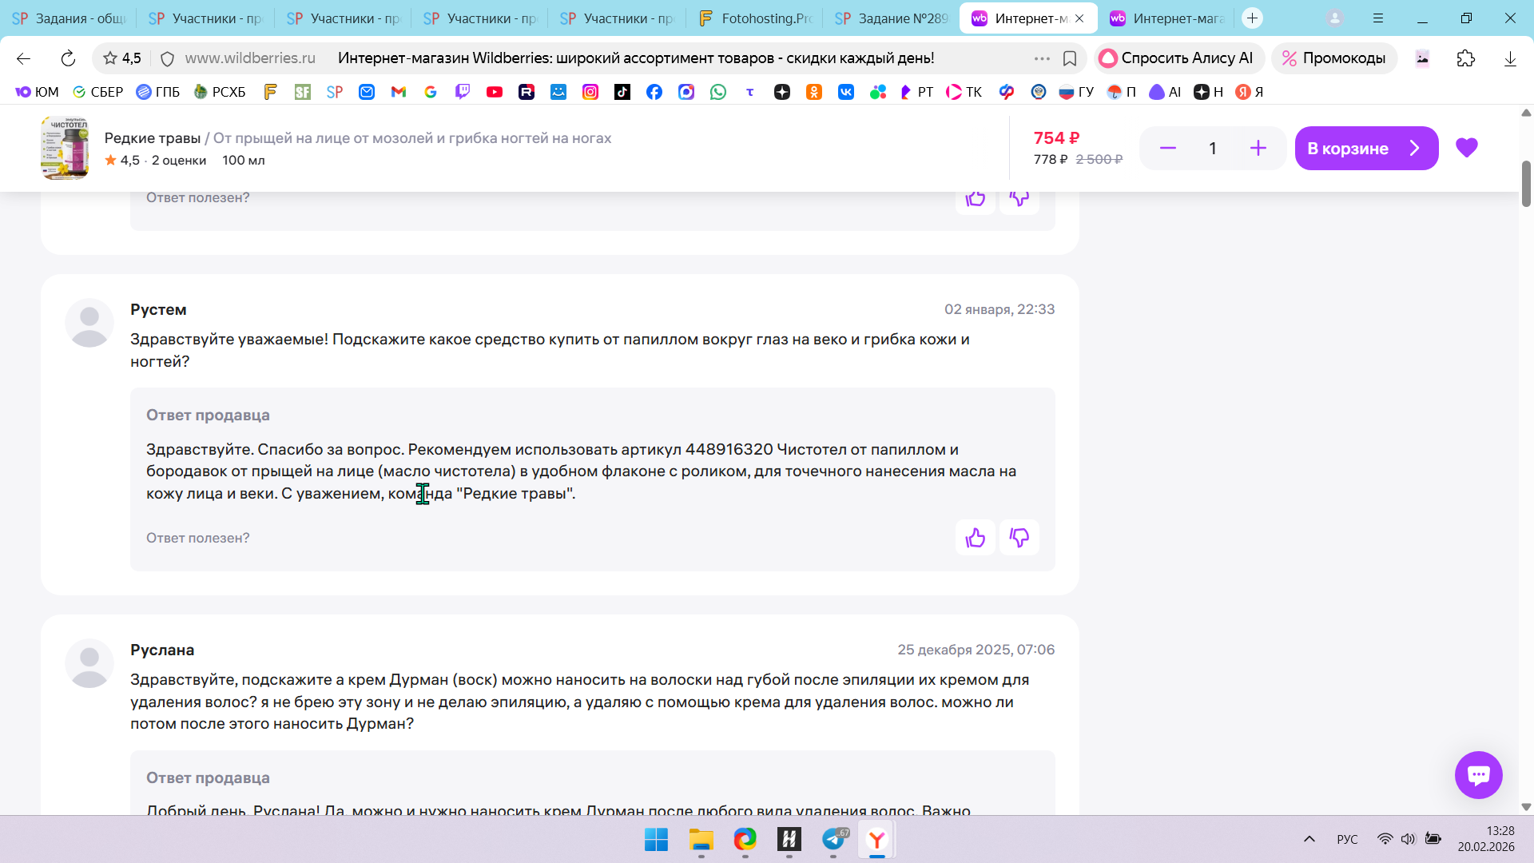The image size is (1534, 863).
Task: Click thumbs up on Рустем's seller answer
Action: tap(975, 538)
